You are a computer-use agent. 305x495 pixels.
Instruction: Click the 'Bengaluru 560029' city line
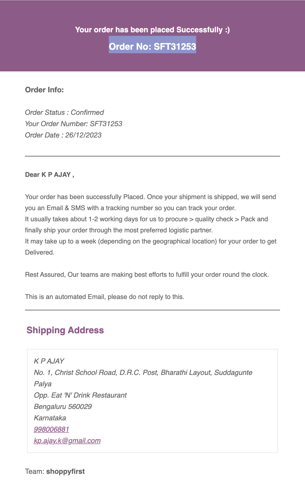pyautogui.click(x=63, y=406)
